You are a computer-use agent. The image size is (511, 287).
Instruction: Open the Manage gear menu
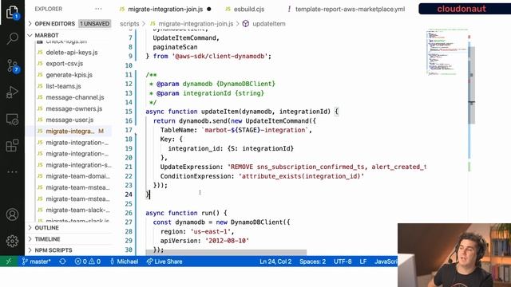coord(12,241)
